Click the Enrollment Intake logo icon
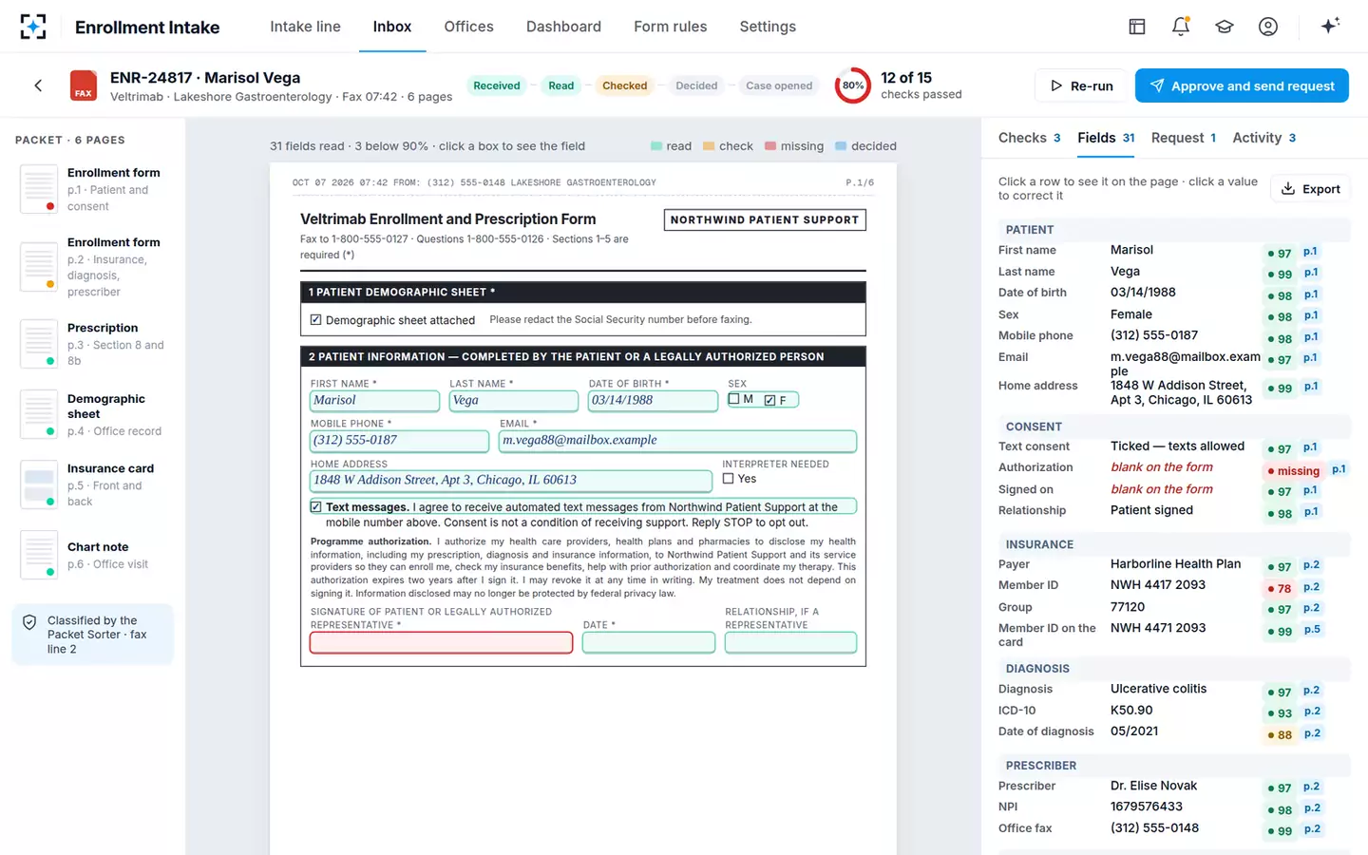Viewport: 1368px width, 855px height. pyautogui.click(x=33, y=27)
